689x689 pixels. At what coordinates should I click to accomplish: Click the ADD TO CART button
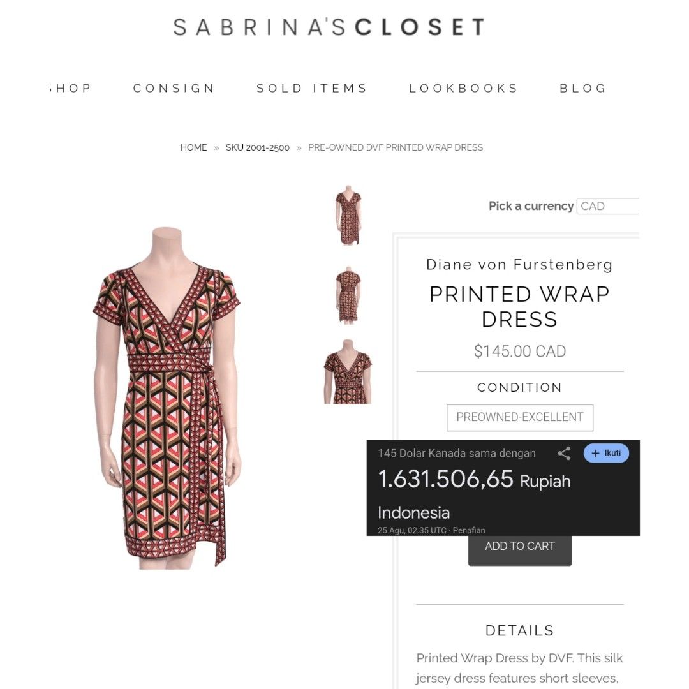(x=520, y=549)
